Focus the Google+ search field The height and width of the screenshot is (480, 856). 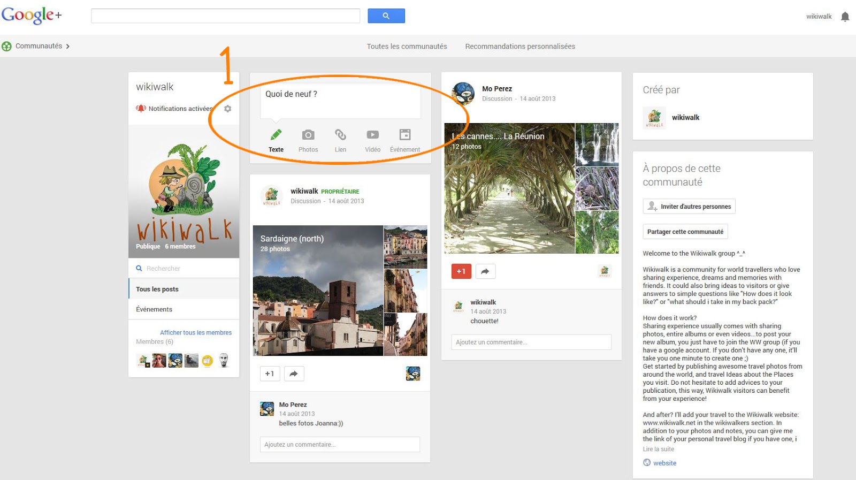pyautogui.click(x=225, y=16)
